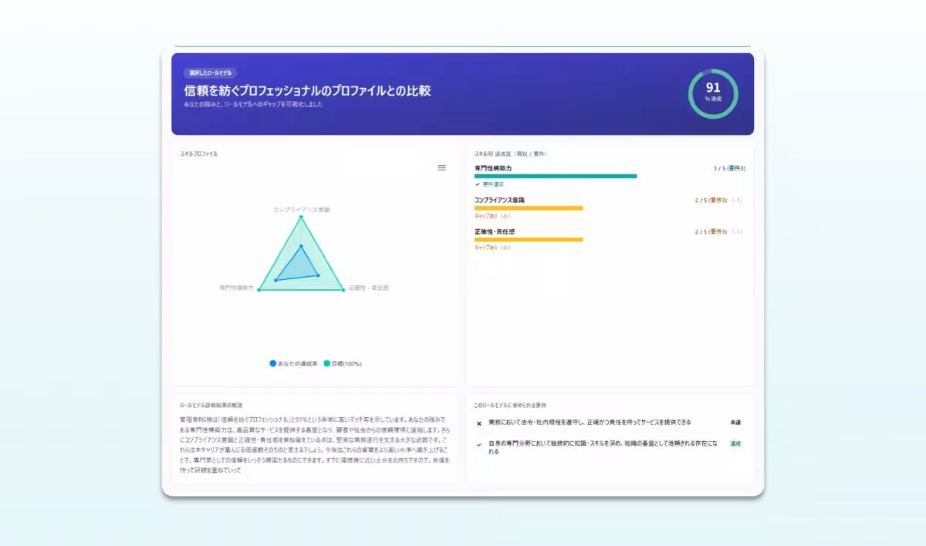Screen dimensions: 926x546
Task: Click the 3 / 5 (要件3) score text
Action: (x=729, y=168)
